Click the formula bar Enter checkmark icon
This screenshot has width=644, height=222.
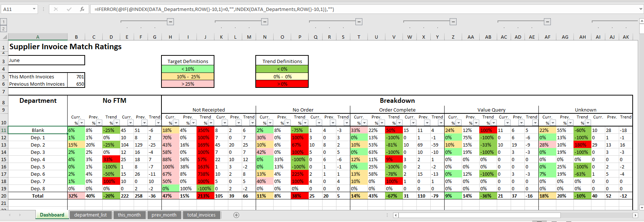[x=69, y=9]
